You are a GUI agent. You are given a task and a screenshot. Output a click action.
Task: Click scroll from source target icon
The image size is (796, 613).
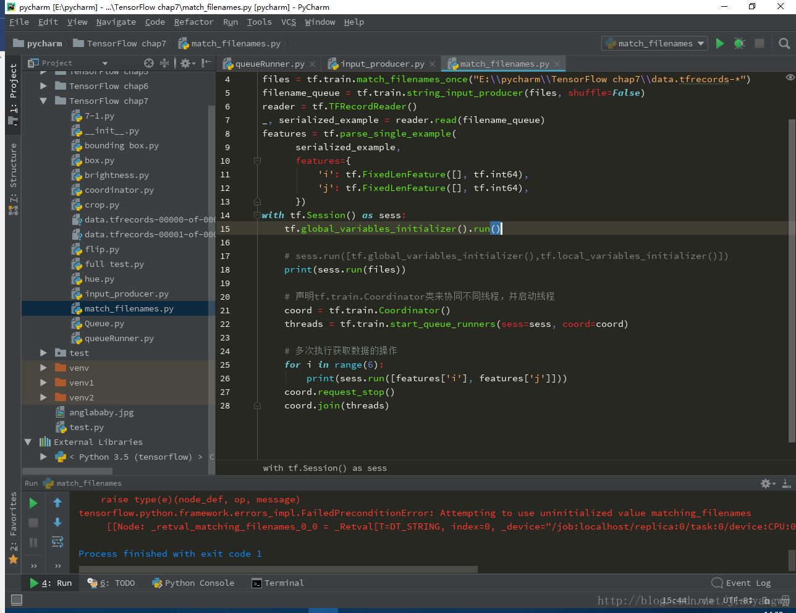149,63
